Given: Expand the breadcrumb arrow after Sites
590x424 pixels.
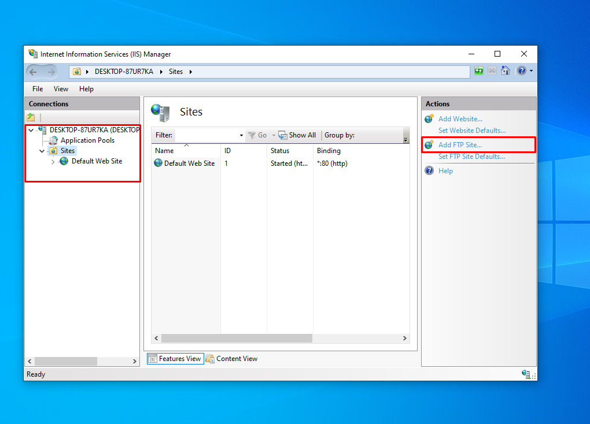Looking at the screenshot, I should pyautogui.click(x=190, y=72).
